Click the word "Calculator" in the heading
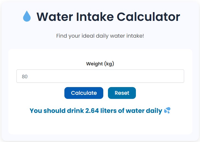 tap(148, 16)
